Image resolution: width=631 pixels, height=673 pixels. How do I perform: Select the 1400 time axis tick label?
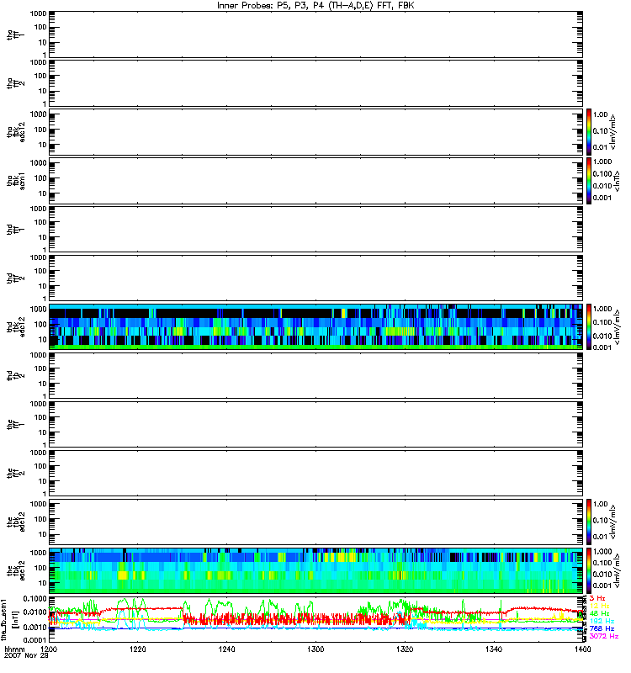(x=579, y=651)
